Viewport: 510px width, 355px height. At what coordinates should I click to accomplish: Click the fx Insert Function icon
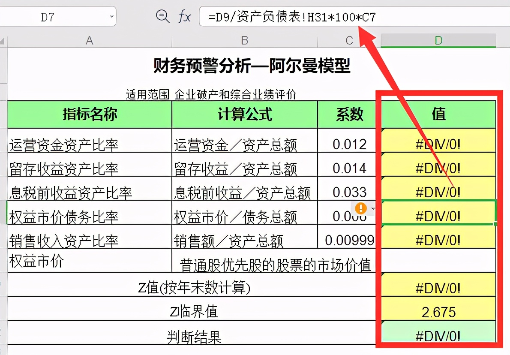click(x=184, y=16)
